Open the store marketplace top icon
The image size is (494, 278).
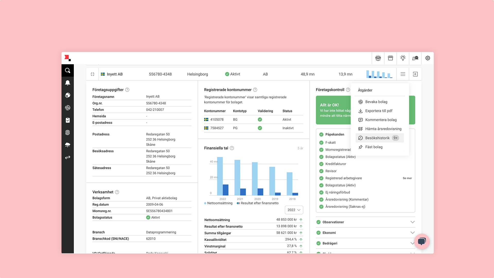click(391, 58)
